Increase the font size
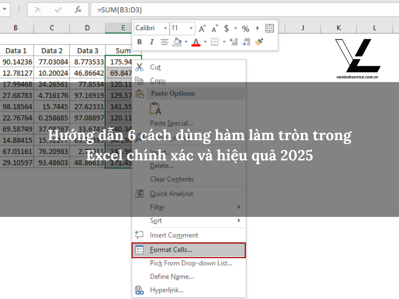The width and height of the screenshot is (399, 299). 202,28
